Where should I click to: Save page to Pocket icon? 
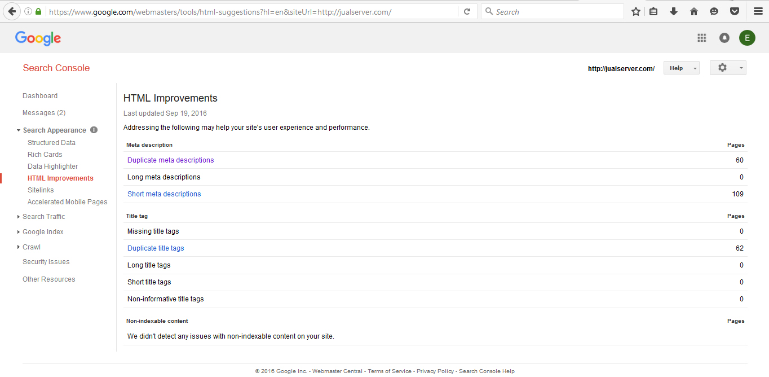click(x=735, y=11)
